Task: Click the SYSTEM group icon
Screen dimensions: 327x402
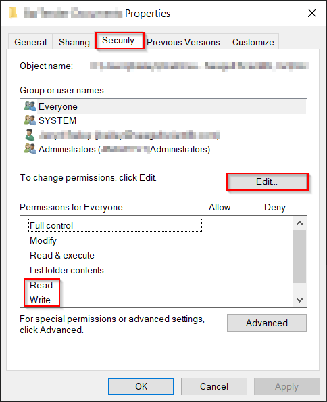Action: [30, 120]
